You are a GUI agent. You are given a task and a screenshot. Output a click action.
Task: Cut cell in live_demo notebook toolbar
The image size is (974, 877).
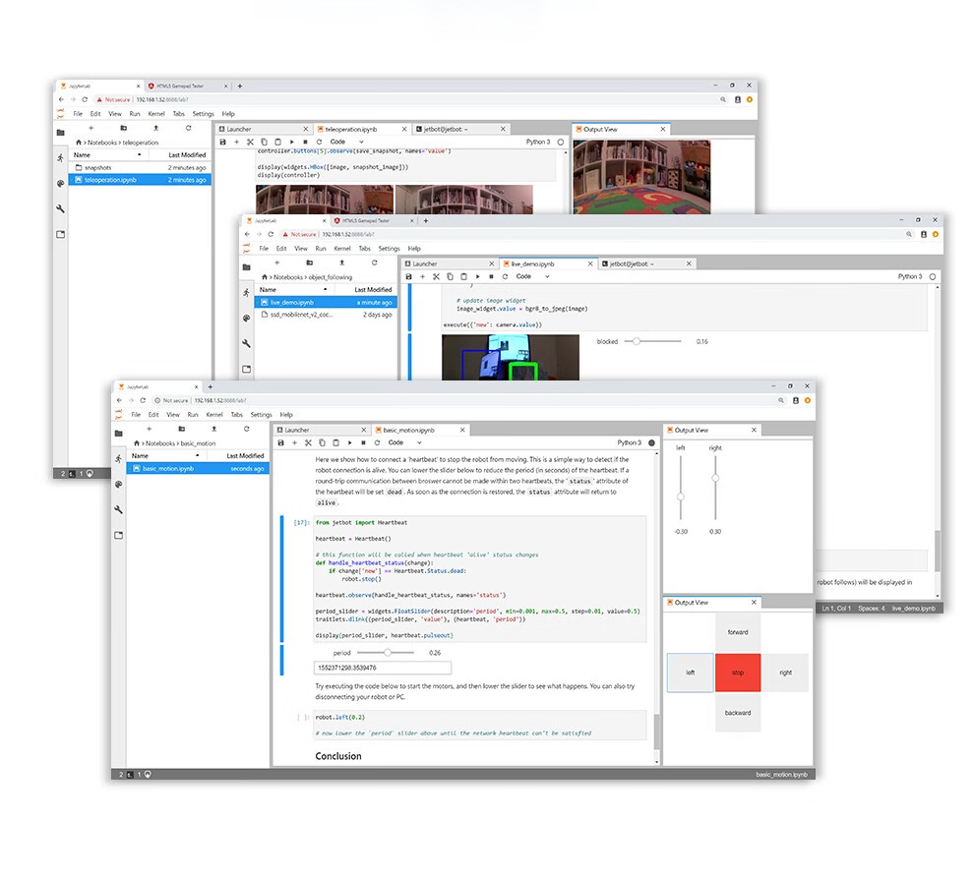click(x=436, y=277)
